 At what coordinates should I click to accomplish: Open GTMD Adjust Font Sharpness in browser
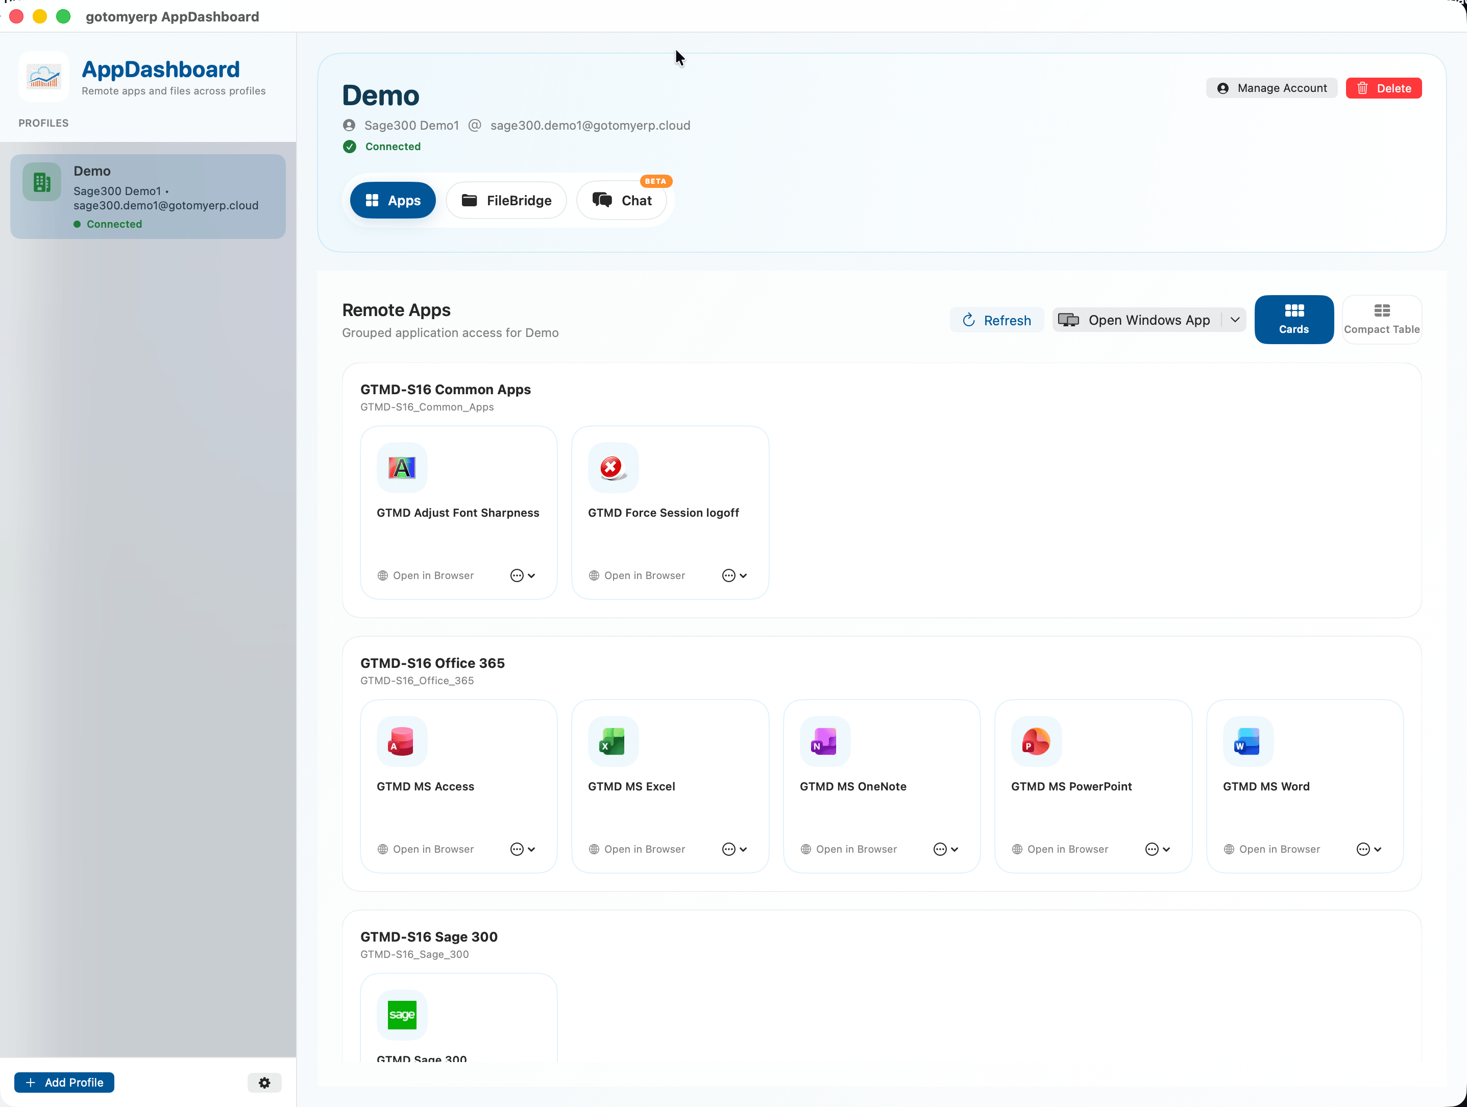426,576
